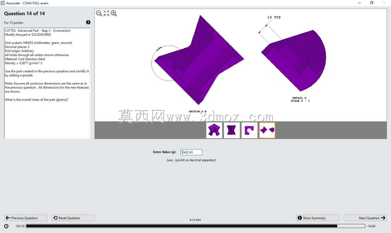Click the exam time progress bar
The width and height of the screenshot is (391, 233).
(x=195, y=226)
